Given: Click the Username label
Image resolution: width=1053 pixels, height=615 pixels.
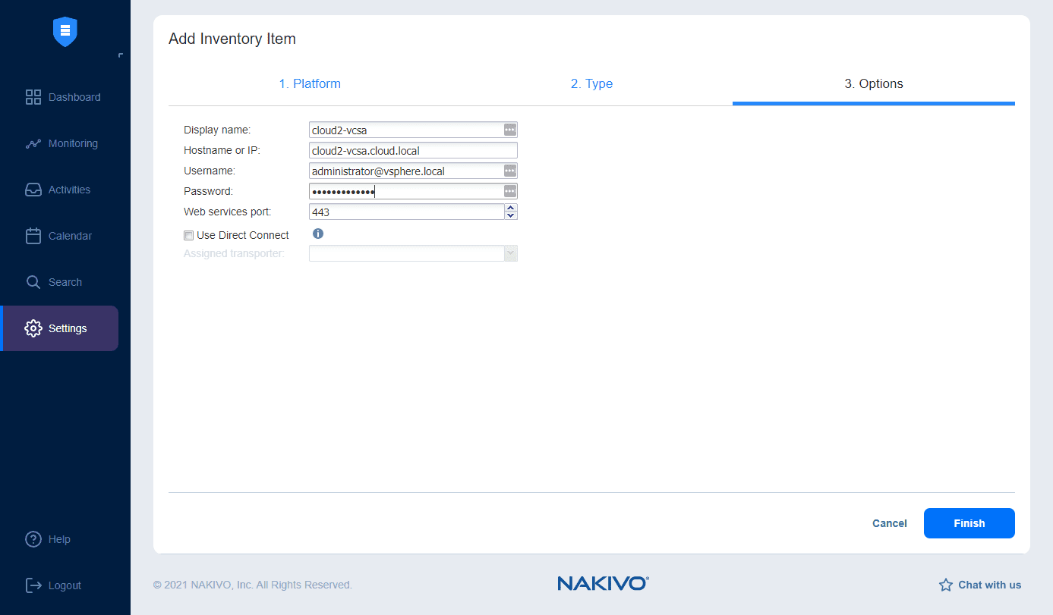Looking at the screenshot, I should pos(210,171).
